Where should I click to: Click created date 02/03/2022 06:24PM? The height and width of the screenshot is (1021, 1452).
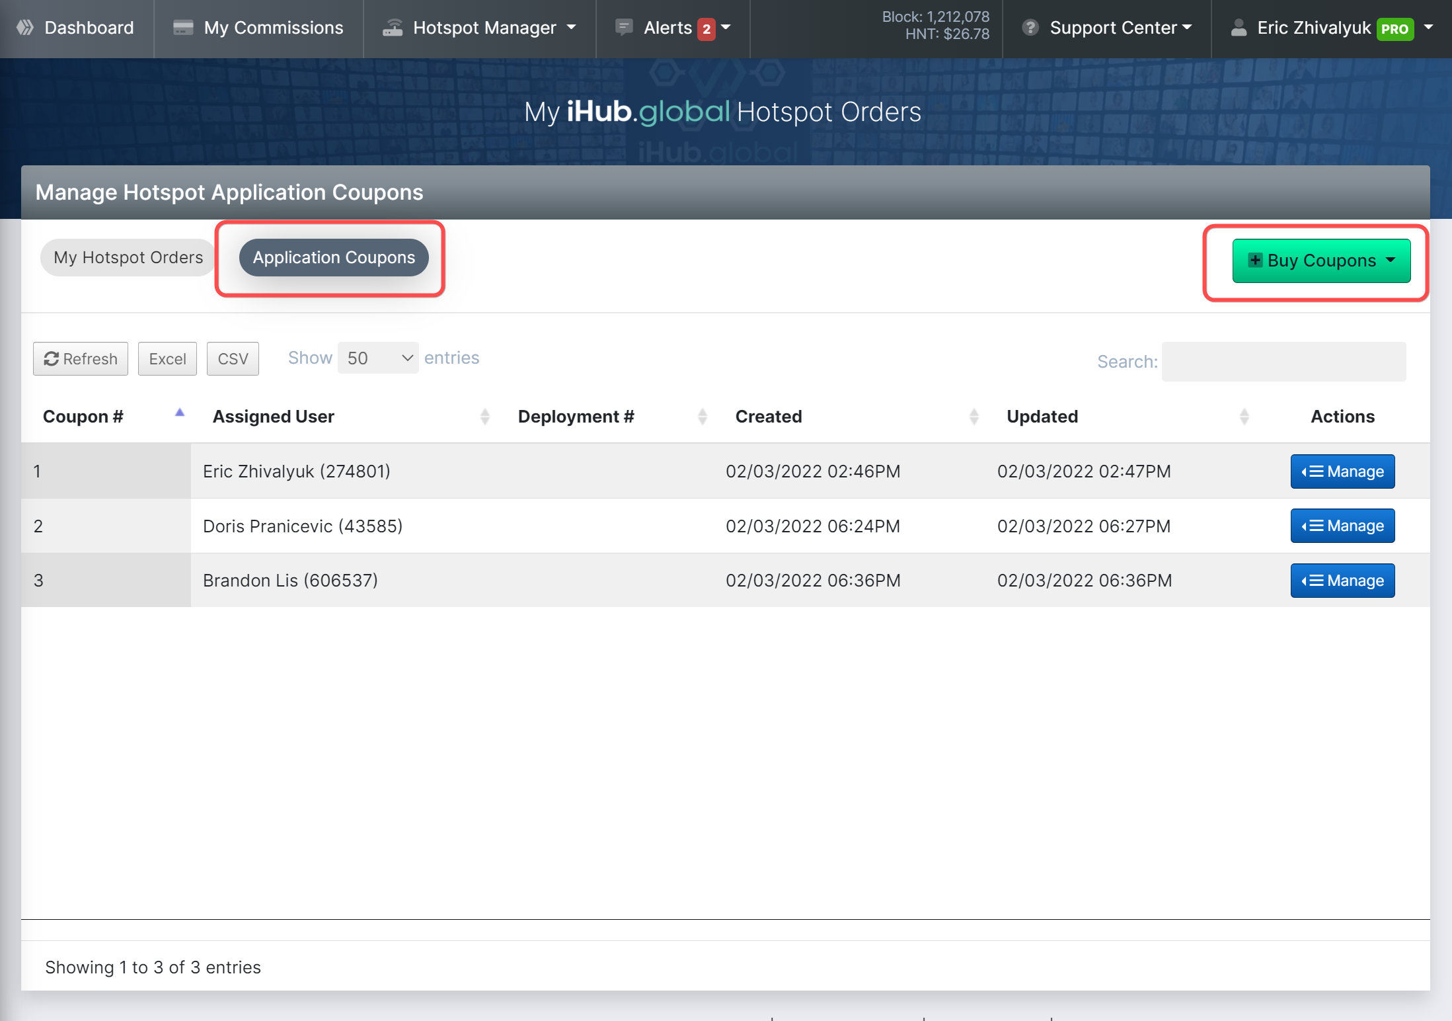pyautogui.click(x=813, y=526)
